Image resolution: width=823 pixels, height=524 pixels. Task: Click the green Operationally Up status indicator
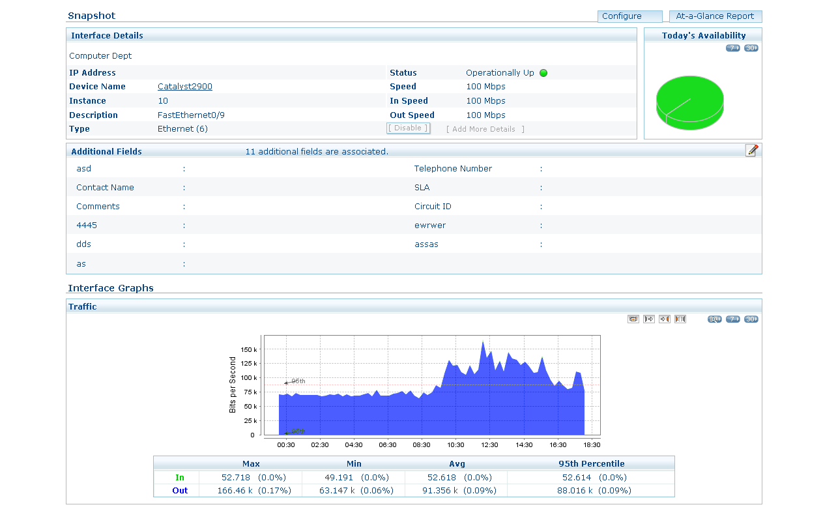543,73
